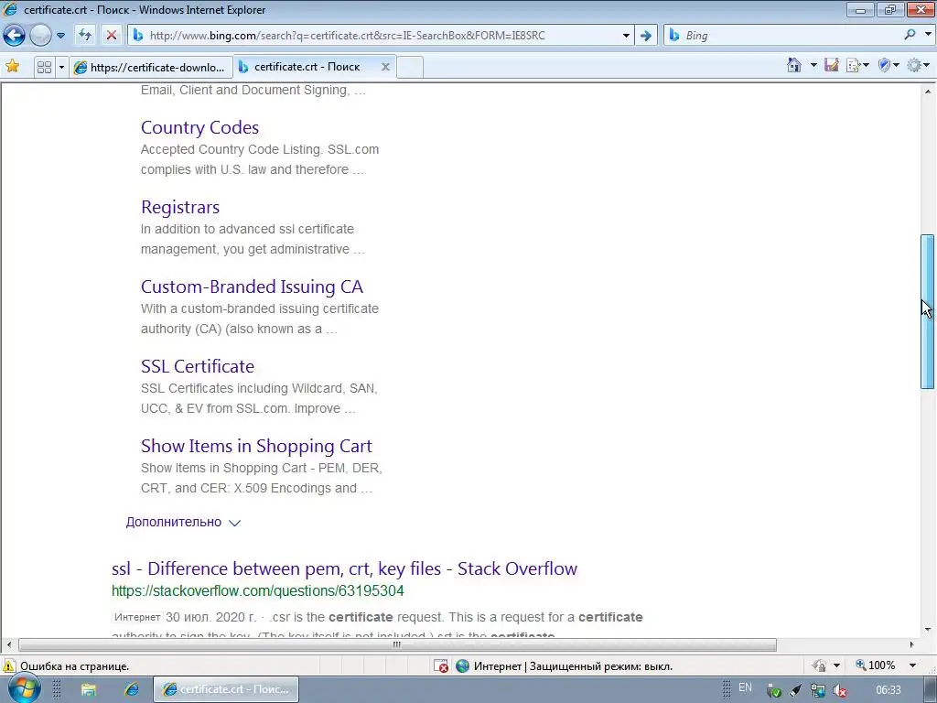937x703 pixels.
Task: Open the Registrars link
Action: pos(180,207)
